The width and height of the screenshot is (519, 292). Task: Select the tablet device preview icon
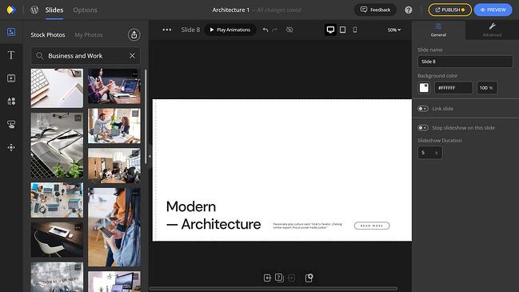coord(342,30)
